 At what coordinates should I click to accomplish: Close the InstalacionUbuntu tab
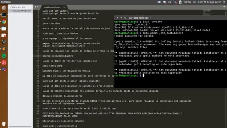click(x=64, y=7)
